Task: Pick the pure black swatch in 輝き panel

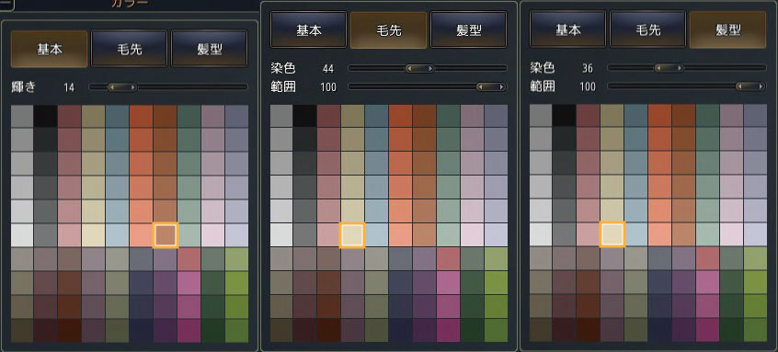Action: click(x=46, y=116)
